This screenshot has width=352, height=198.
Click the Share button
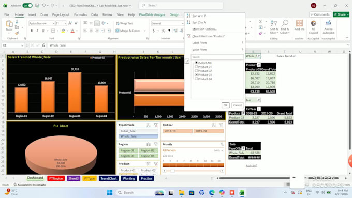341,14
